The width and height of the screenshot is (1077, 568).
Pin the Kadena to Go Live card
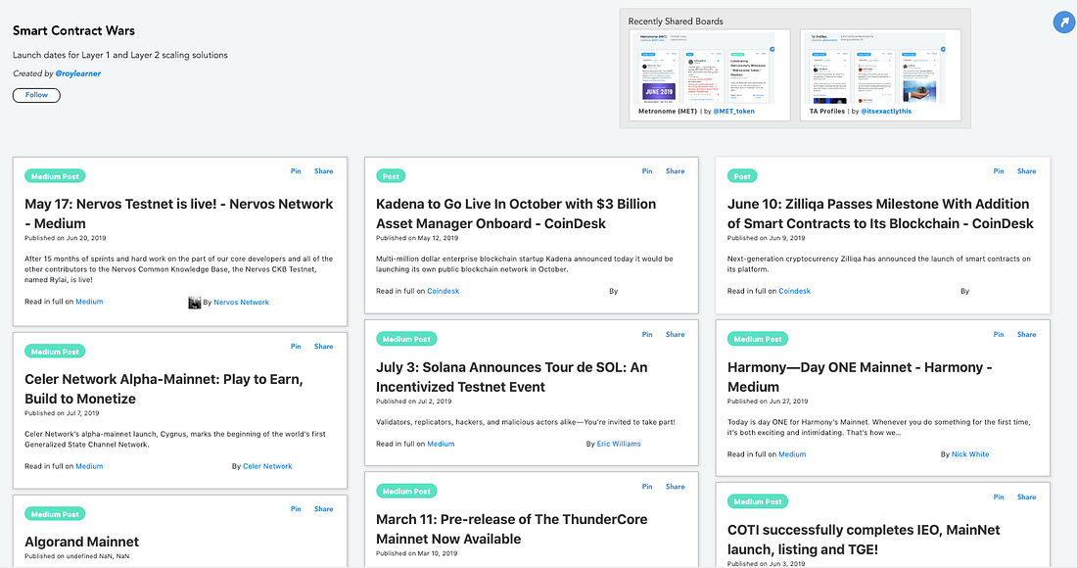[x=647, y=171]
